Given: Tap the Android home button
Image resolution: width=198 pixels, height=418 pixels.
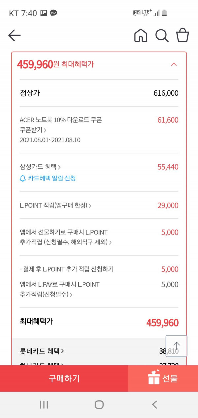Looking at the screenshot, I should click(x=99, y=405).
